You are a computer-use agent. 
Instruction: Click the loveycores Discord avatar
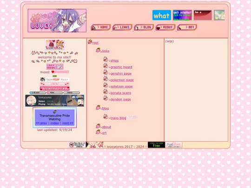[31, 101]
